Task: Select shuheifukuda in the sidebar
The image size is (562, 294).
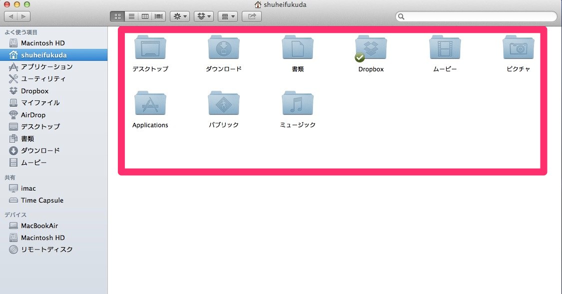Action: tap(54, 55)
